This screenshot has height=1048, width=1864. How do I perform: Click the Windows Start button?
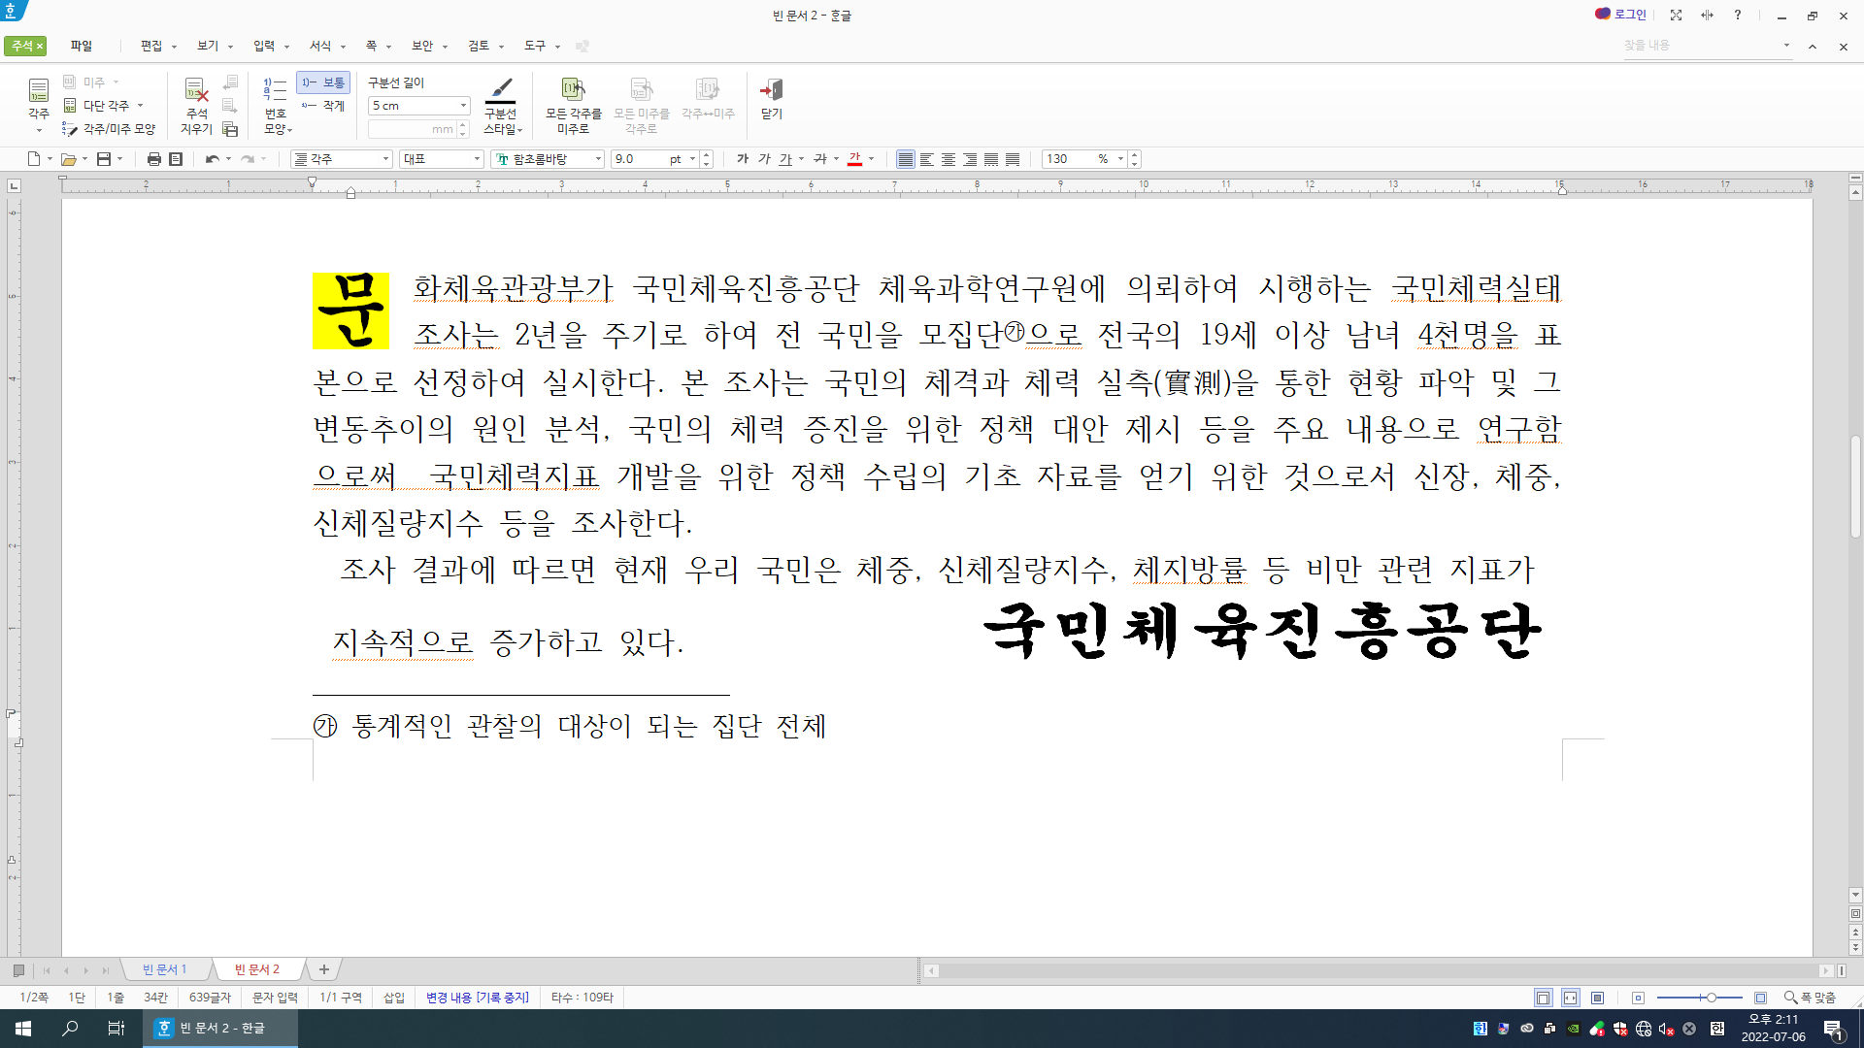point(23,1029)
